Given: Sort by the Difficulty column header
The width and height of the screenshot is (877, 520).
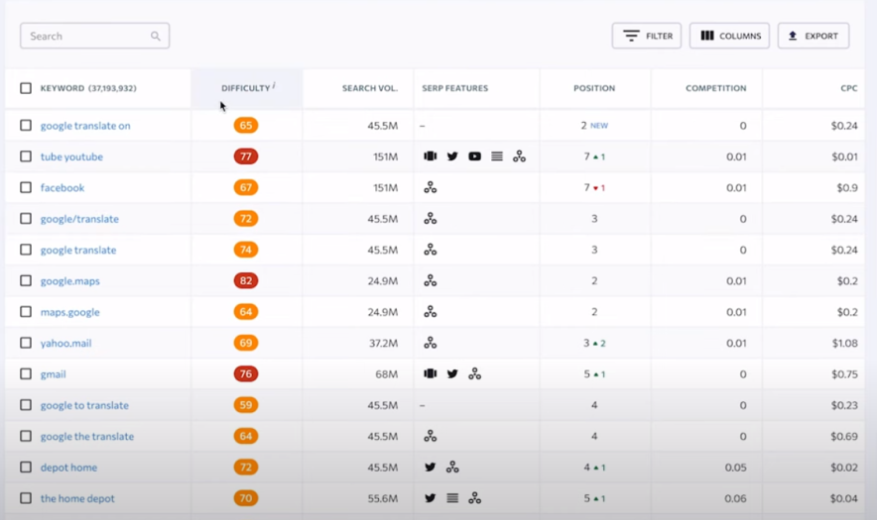Looking at the screenshot, I should 245,88.
